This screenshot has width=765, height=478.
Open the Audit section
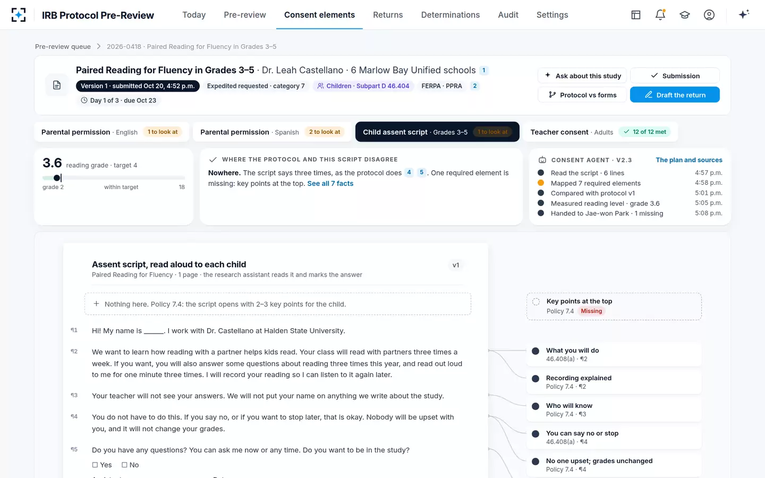508,15
